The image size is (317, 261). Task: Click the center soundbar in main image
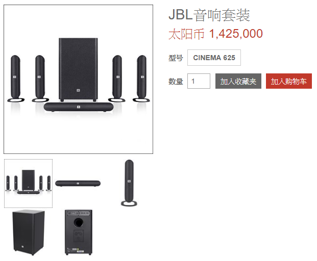[x=79, y=107]
